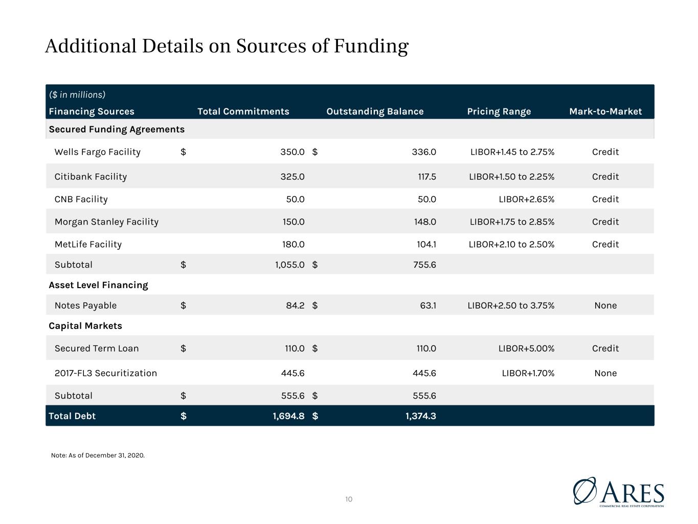Viewport: 698px width, 524px height.
Task: Click the CNB Facility pricing LIBOR+2.65%
Action: pyautogui.click(x=527, y=199)
